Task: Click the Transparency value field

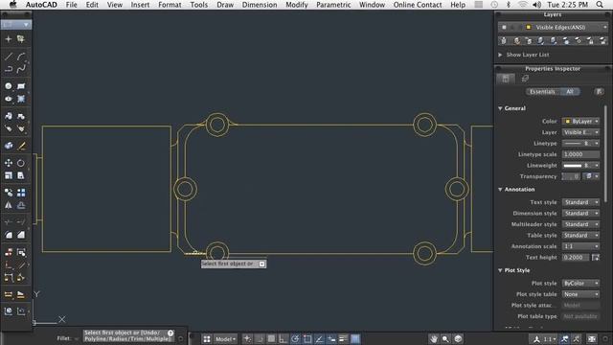Action: [571, 176]
